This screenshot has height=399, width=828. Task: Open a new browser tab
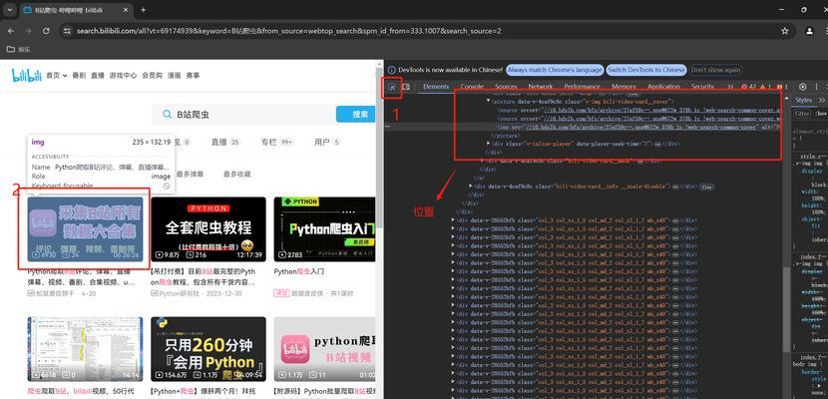pyautogui.click(x=143, y=10)
